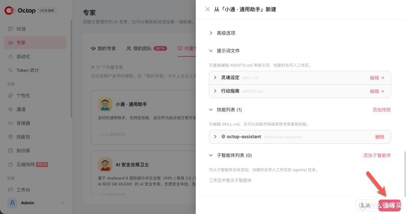This screenshot has width=406, height=214.
Task: Click the 自动化 timer icon
Action: click(x=11, y=56)
